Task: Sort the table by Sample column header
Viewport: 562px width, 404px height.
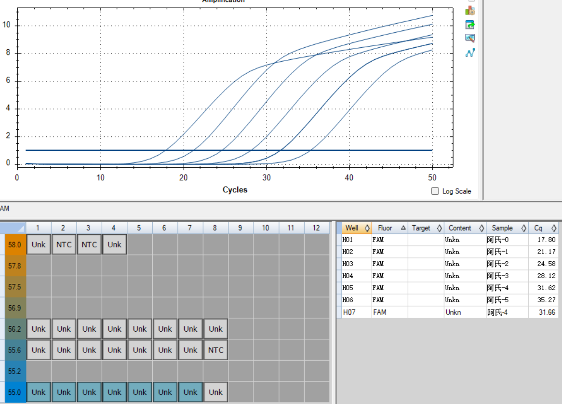Action: [x=507, y=228]
